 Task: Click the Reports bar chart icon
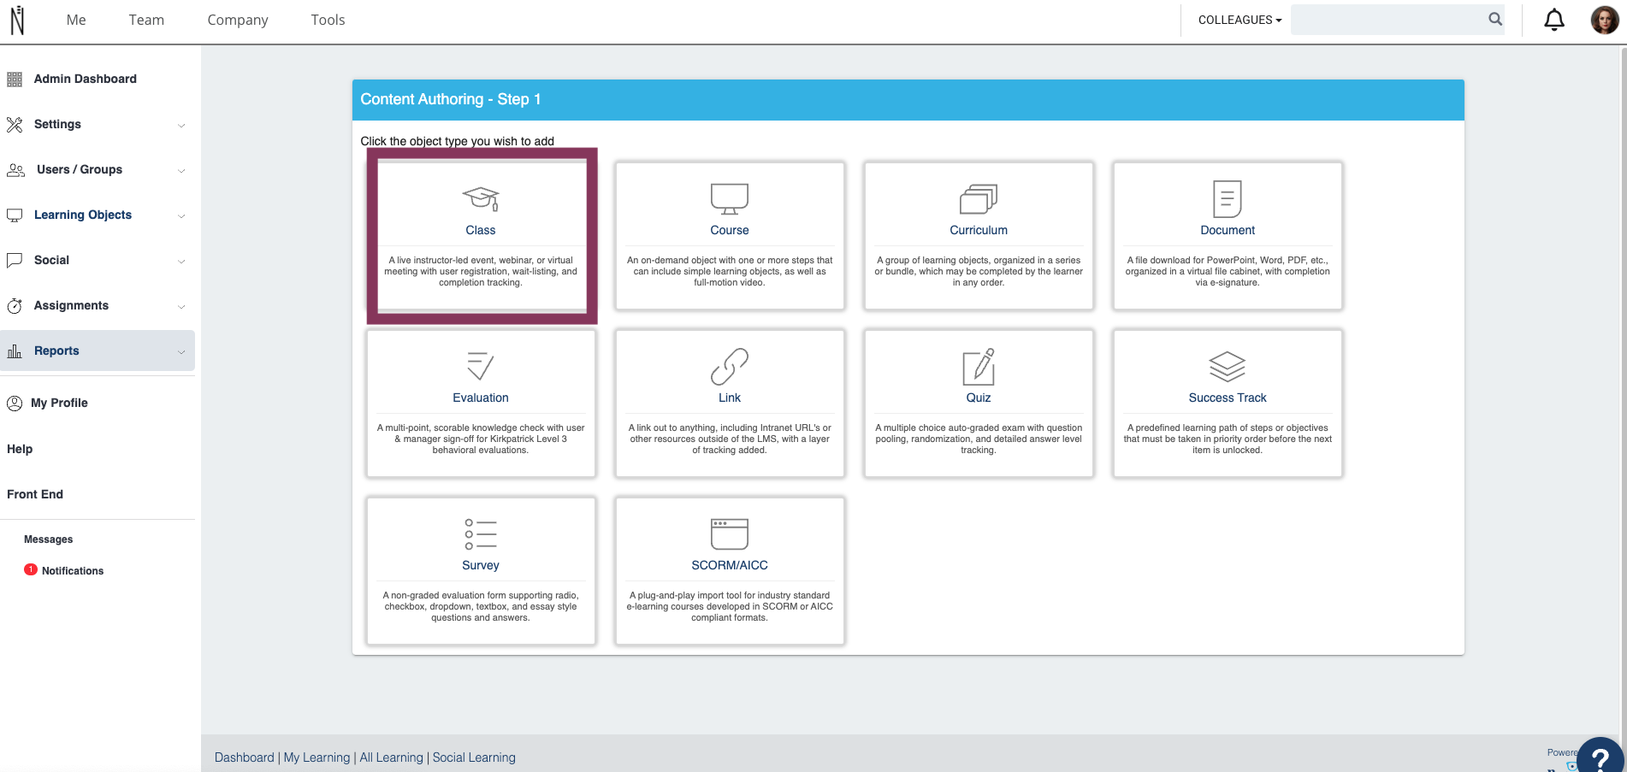pos(15,351)
